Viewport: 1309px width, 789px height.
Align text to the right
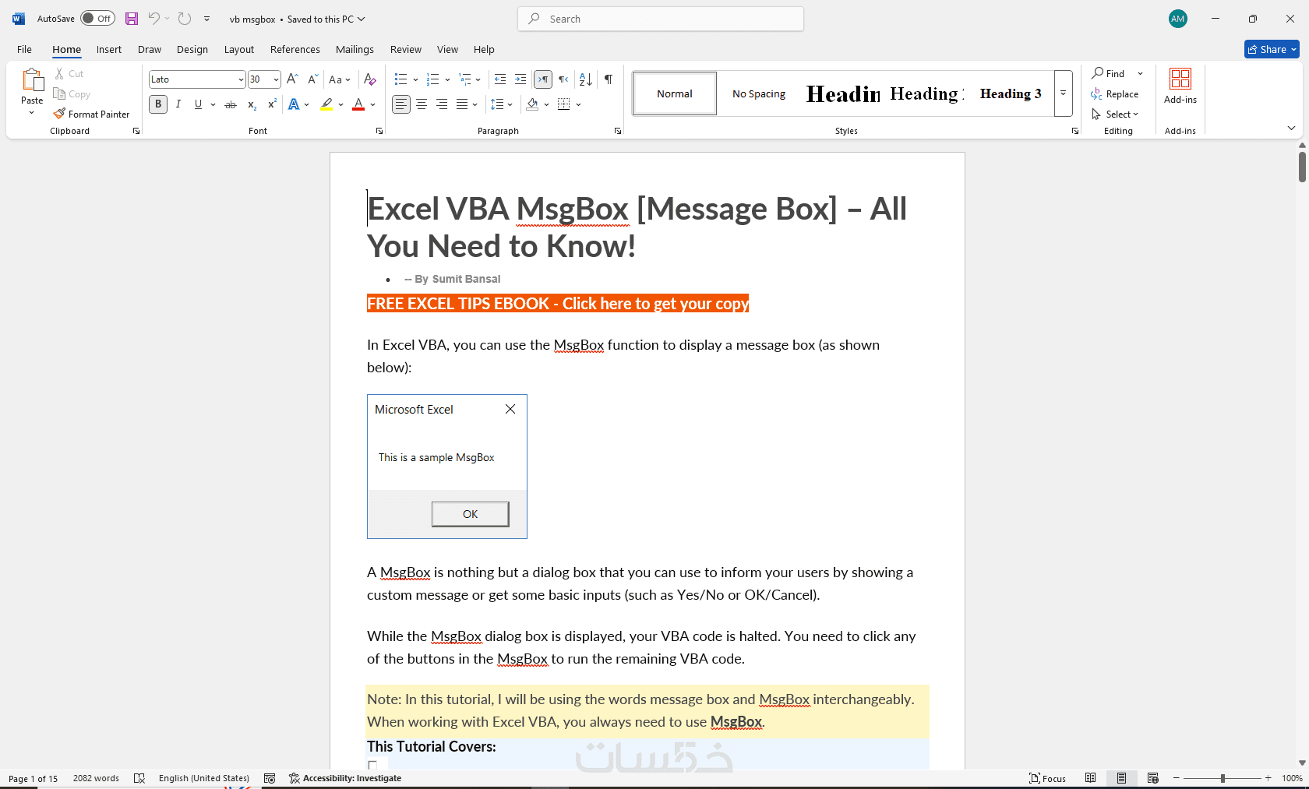click(442, 104)
